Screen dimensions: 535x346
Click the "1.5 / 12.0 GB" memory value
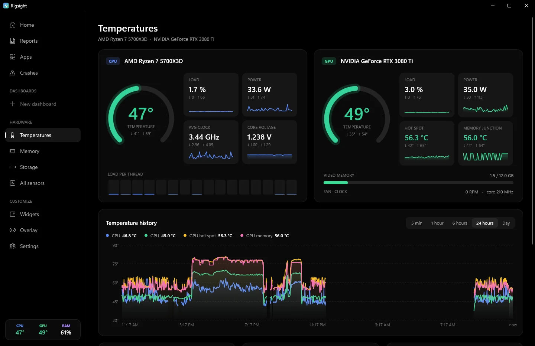click(502, 176)
